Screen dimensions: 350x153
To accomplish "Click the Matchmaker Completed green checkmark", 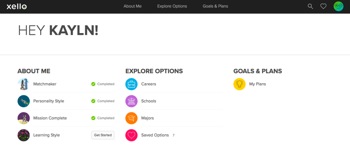I will [93, 84].
